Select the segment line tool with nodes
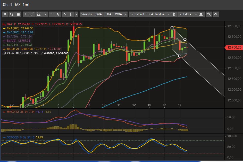The height and width of the screenshot is (162, 243). click(52, 14)
